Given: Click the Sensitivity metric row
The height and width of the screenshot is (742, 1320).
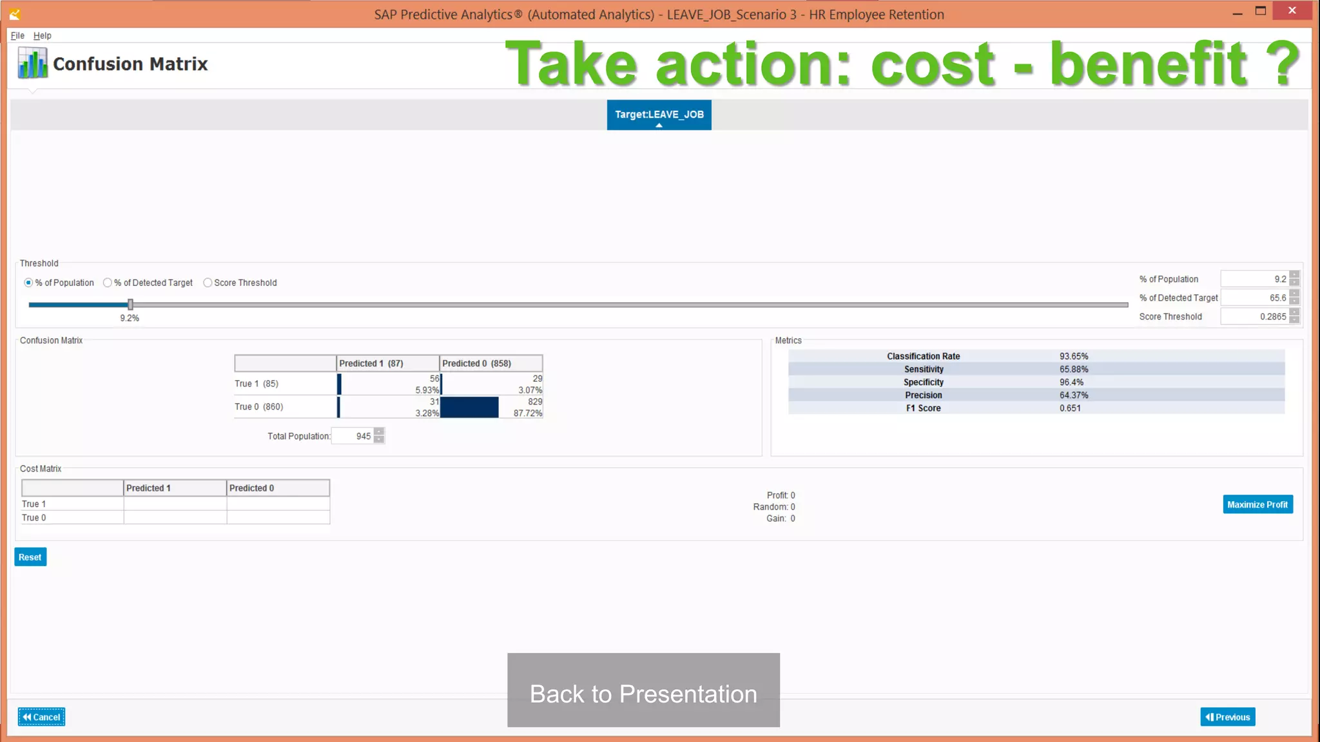Looking at the screenshot, I should coord(1036,369).
